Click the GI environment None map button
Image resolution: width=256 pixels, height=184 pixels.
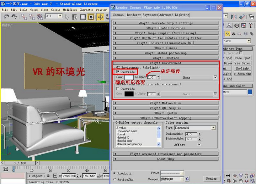click(x=187, y=78)
